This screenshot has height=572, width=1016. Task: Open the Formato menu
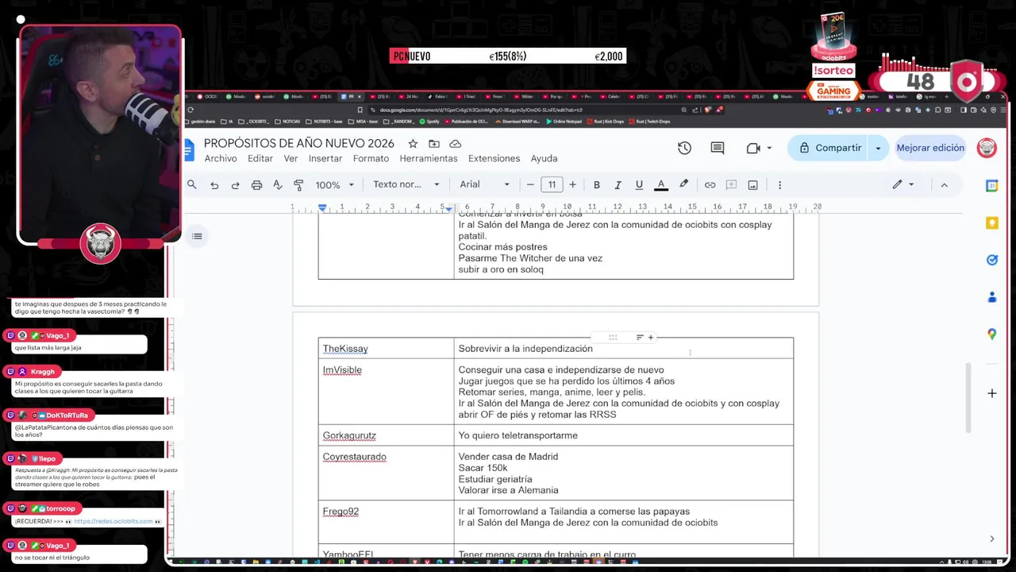[x=371, y=158]
